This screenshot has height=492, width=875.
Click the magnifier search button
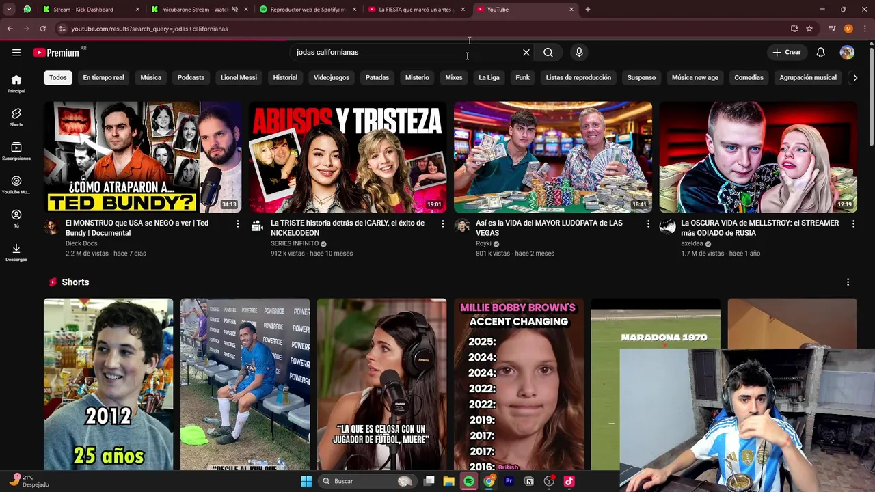548,53
